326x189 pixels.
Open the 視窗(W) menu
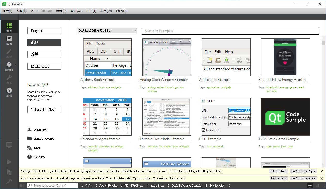coord(106,11)
